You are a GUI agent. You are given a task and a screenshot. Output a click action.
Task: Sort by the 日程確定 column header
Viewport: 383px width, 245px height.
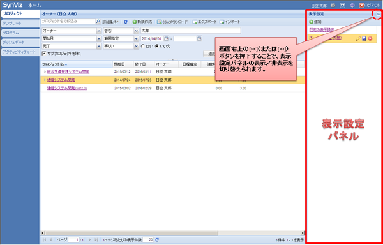coord(190,64)
